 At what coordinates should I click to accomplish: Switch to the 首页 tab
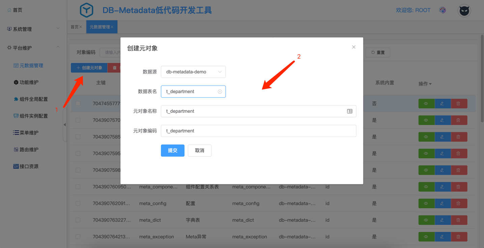pos(75,27)
